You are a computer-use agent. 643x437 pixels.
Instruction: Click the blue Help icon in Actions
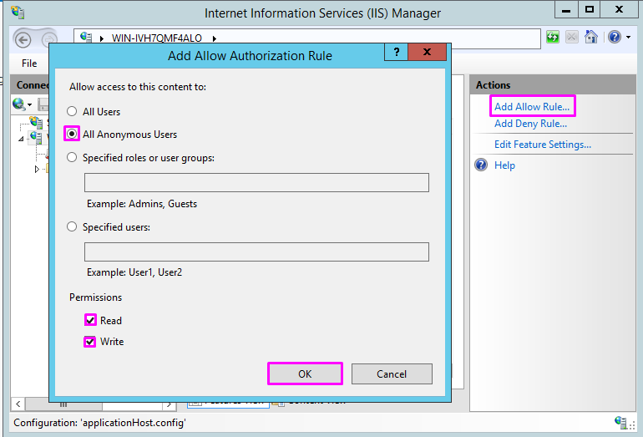click(481, 165)
